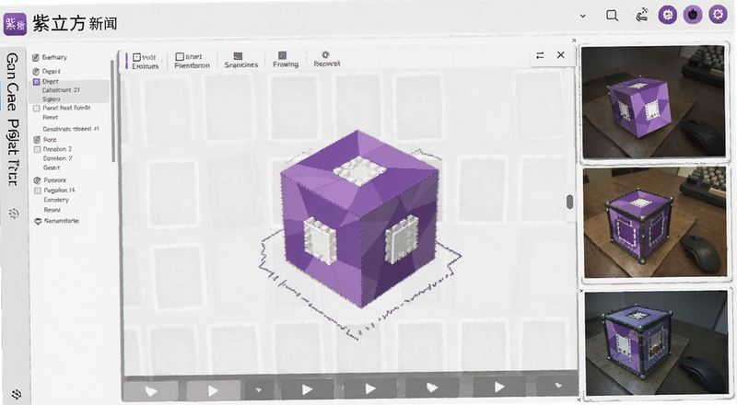Click the spinner icon in the left sidebar
The height and width of the screenshot is (405, 737).
14,214
